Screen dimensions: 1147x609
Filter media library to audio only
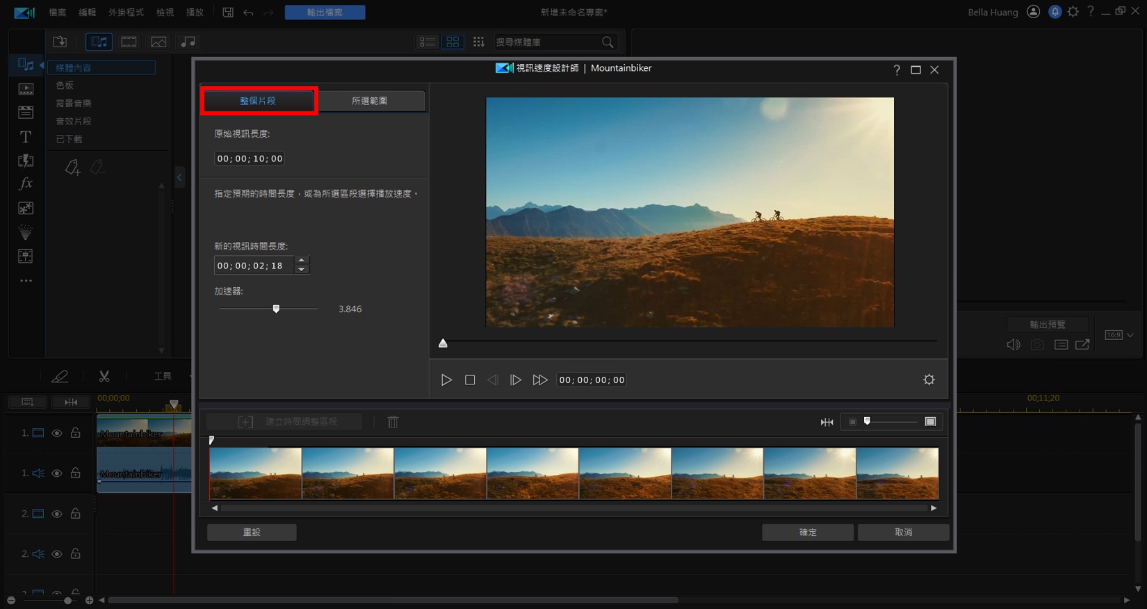(x=188, y=42)
